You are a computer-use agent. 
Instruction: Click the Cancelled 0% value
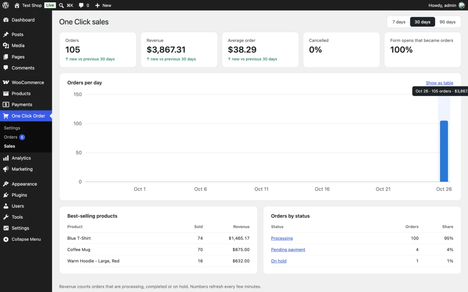tap(316, 50)
